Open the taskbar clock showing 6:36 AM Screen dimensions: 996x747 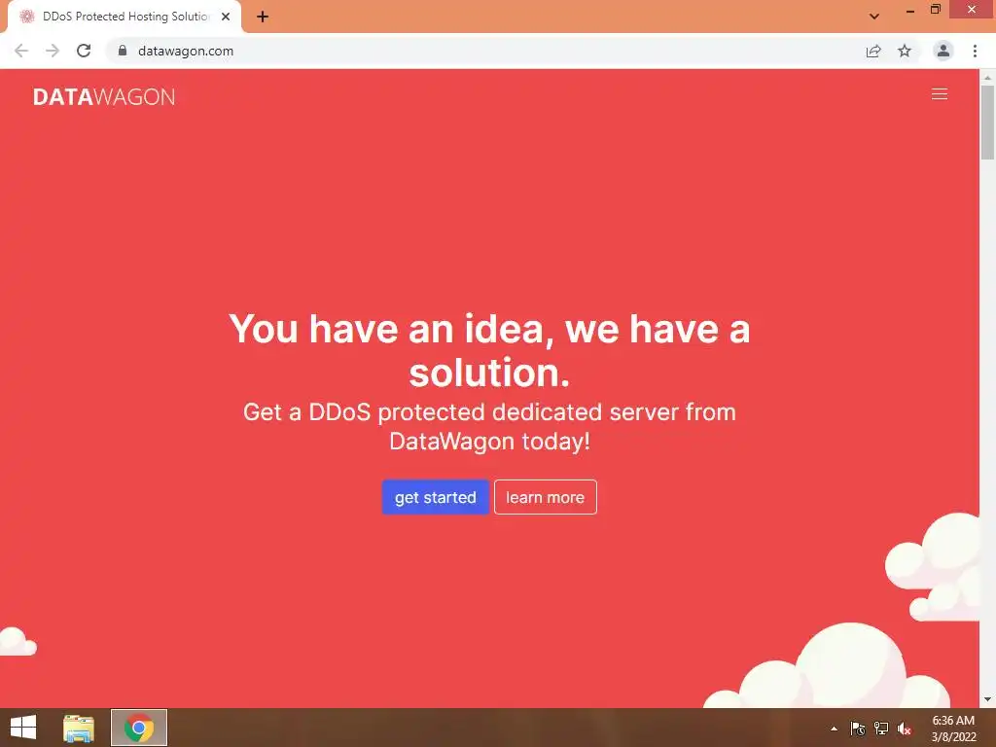tap(953, 729)
